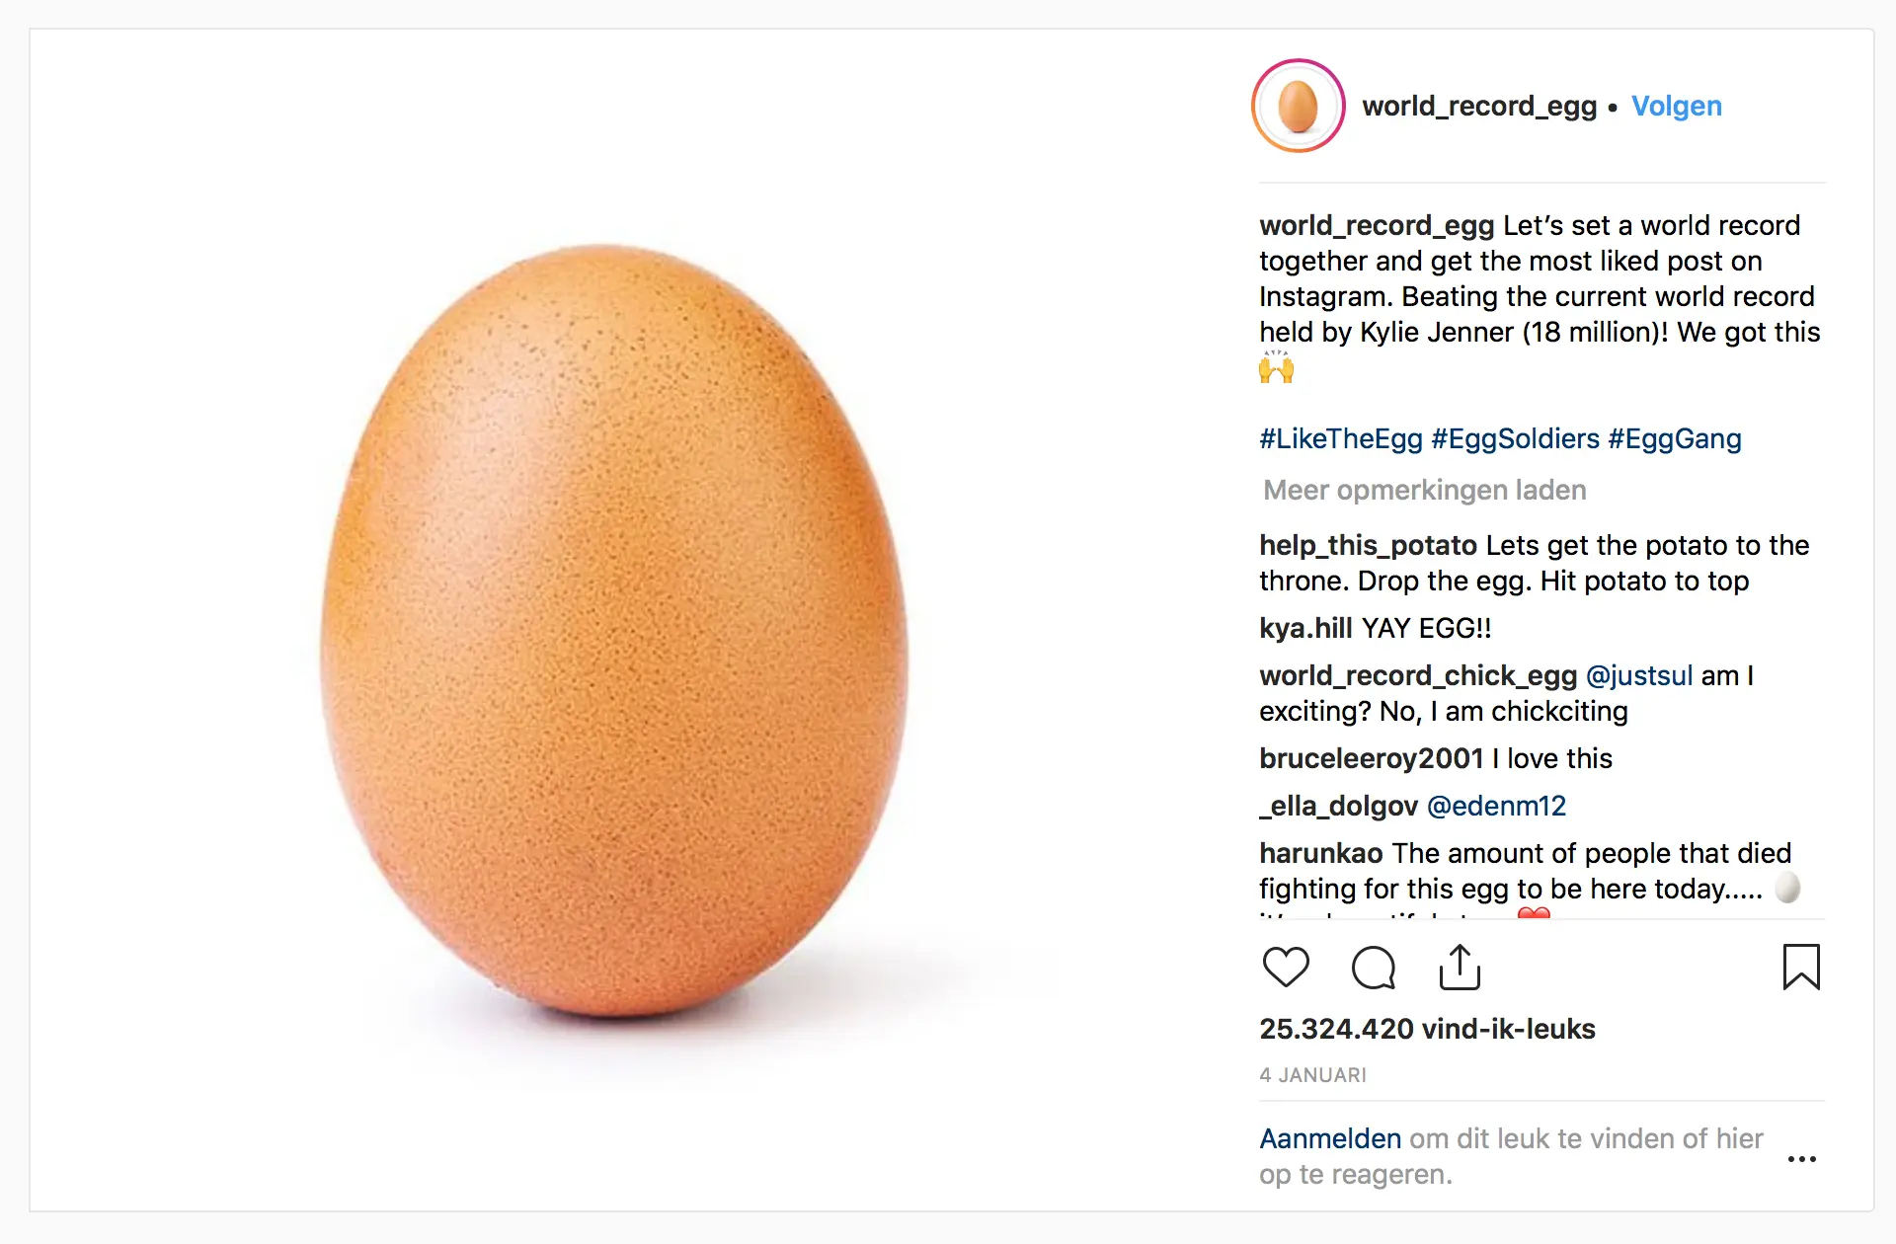1896x1244 pixels.
Task: Click the Aanmelden login link
Action: pos(1330,1138)
